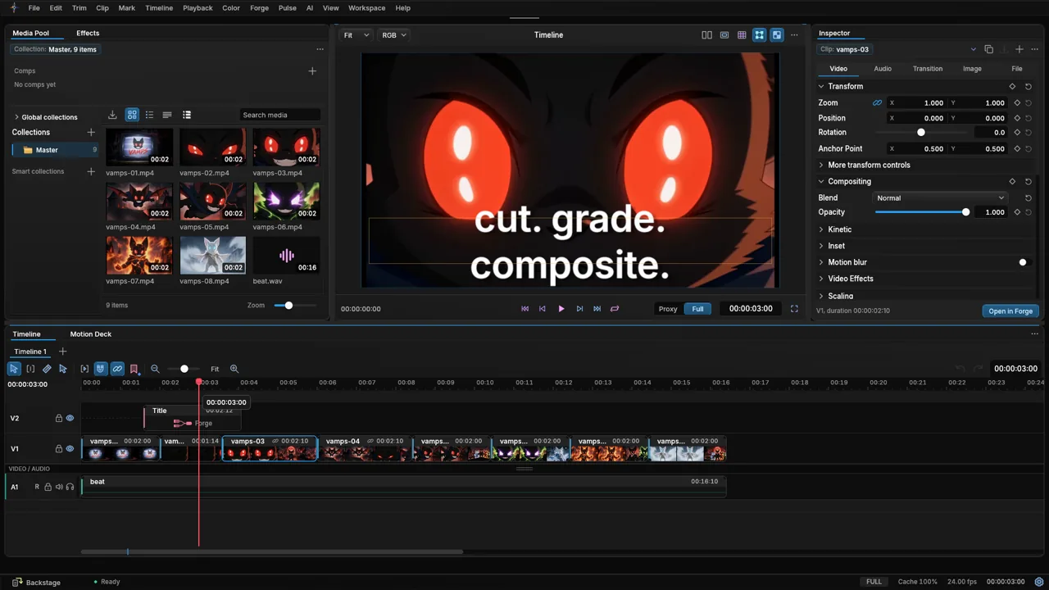Viewport: 1049px width, 590px height.
Task: Switch to the Effects tab
Action: [x=88, y=33]
